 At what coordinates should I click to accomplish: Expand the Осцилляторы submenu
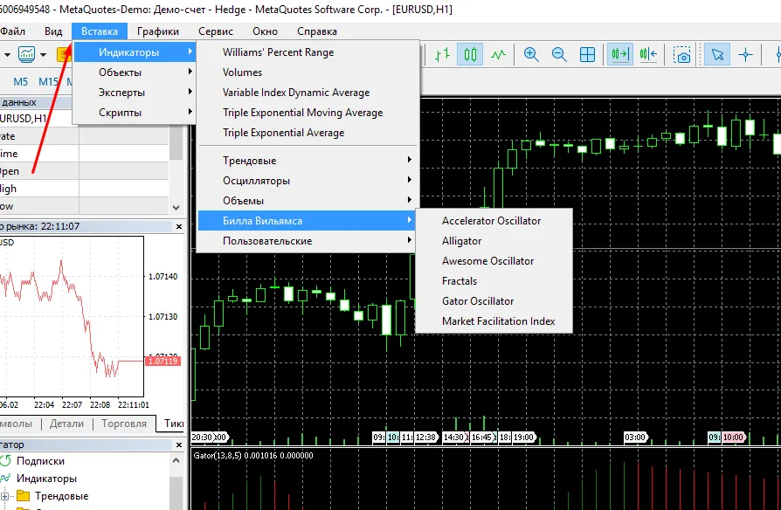[308, 180]
